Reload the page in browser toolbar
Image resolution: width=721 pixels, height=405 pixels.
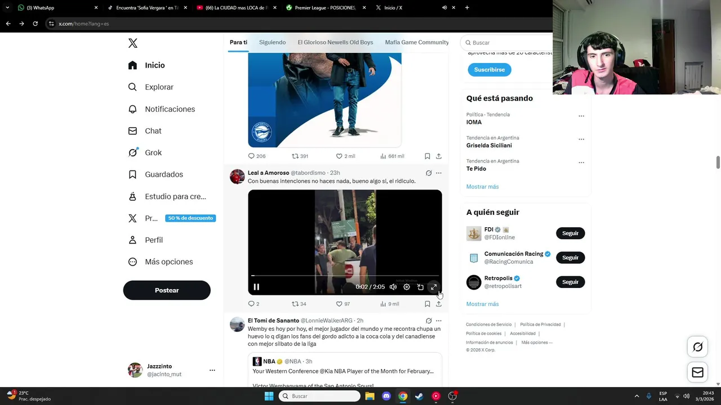pyautogui.click(x=35, y=24)
